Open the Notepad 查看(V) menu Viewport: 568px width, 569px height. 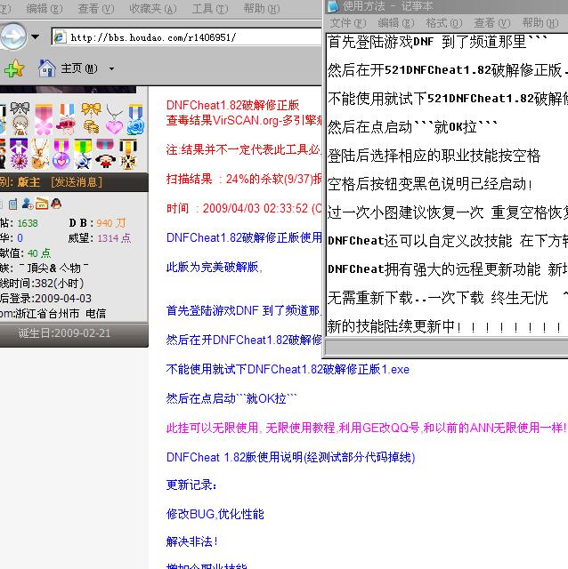[x=492, y=23]
